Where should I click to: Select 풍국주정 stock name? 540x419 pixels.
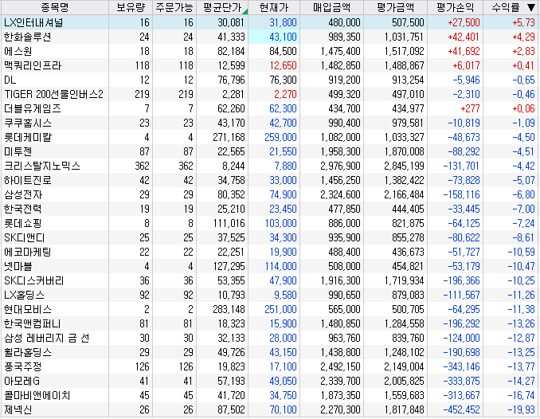pos(23,367)
